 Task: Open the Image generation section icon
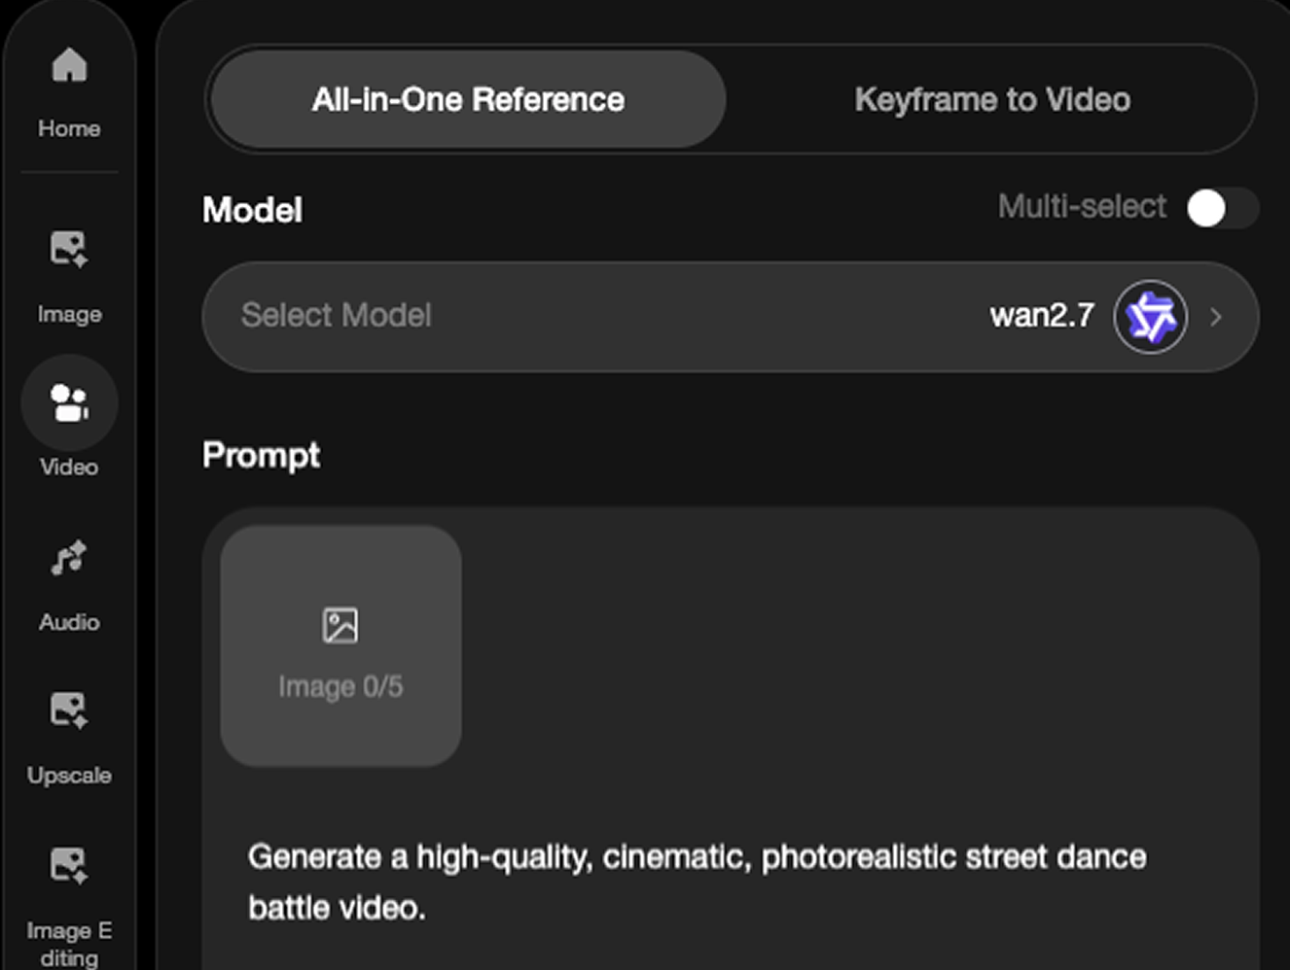point(69,249)
